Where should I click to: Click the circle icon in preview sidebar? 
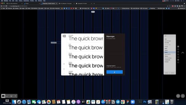pyautogui.click(x=64, y=69)
